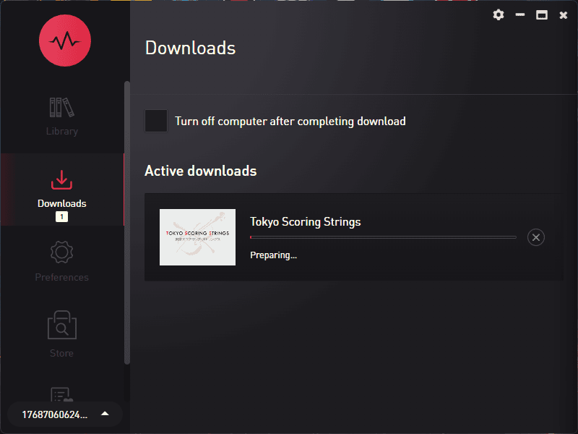This screenshot has height=434, width=578.
Task: Enable turn off computer after download checkbox
Action: [x=156, y=121]
